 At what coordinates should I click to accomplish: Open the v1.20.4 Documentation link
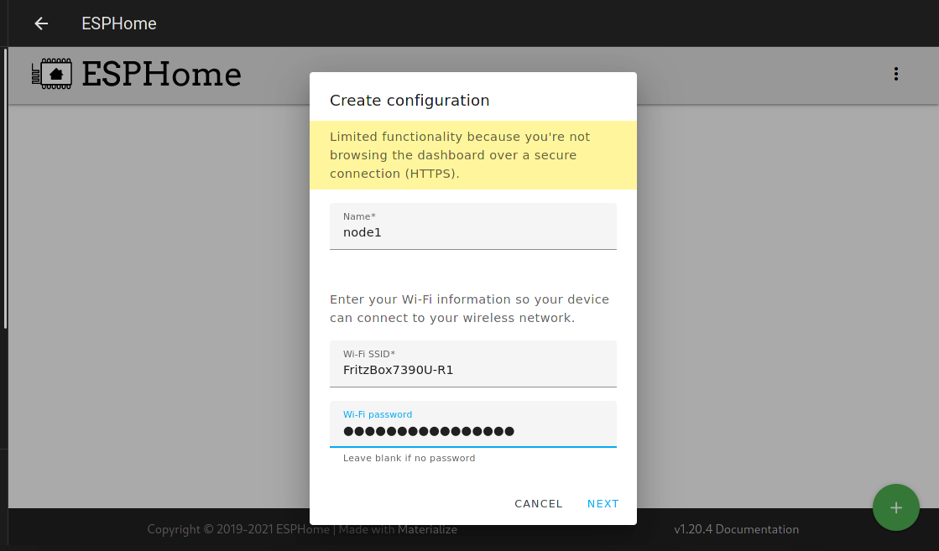click(736, 530)
